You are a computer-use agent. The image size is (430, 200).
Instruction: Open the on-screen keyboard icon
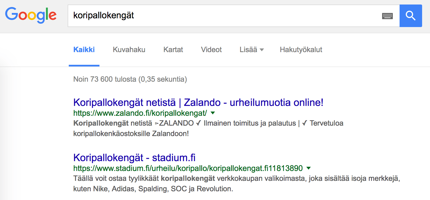click(387, 16)
